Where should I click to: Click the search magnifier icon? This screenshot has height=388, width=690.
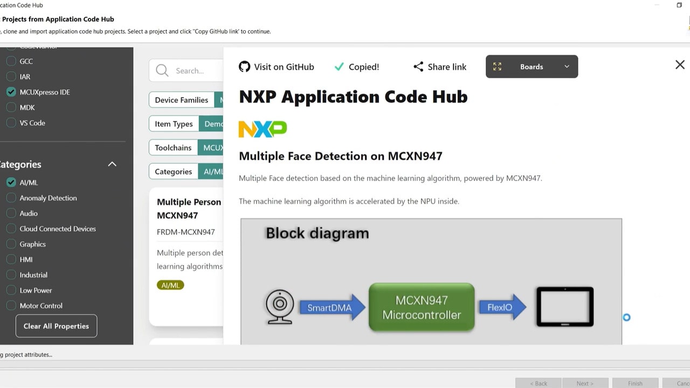click(162, 71)
